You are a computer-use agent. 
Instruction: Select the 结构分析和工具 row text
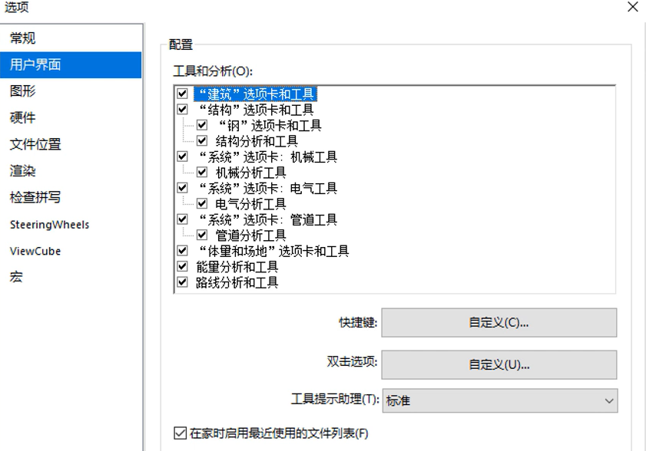click(257, 141)
